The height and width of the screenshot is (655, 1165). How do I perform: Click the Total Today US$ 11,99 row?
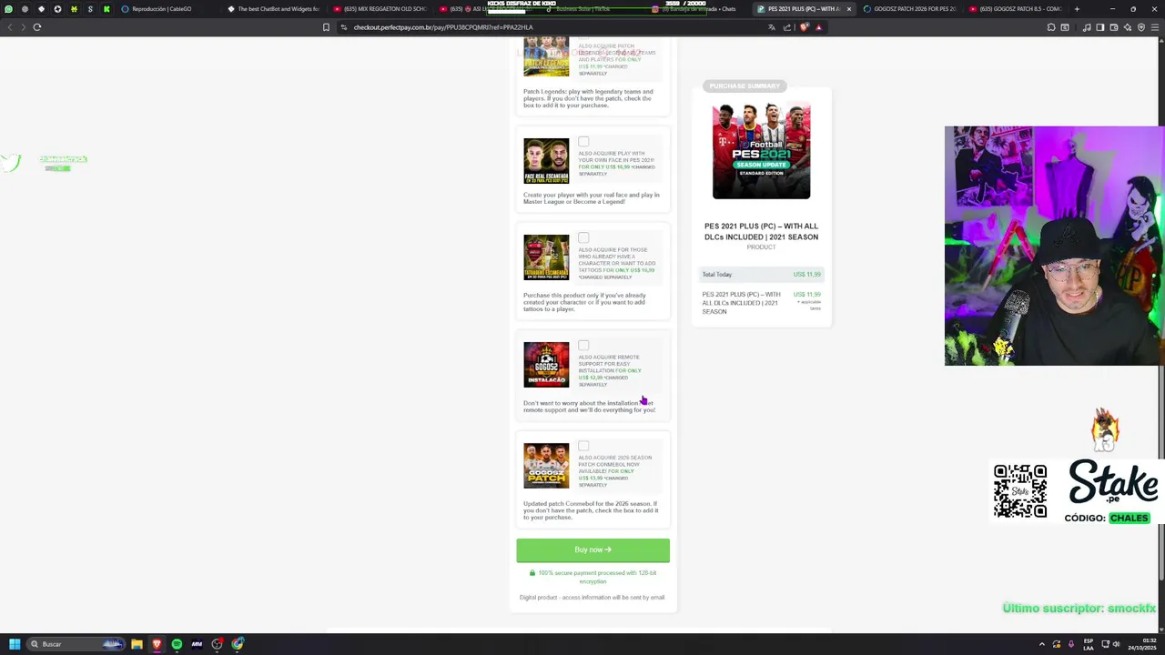click(x=761, y=274)
